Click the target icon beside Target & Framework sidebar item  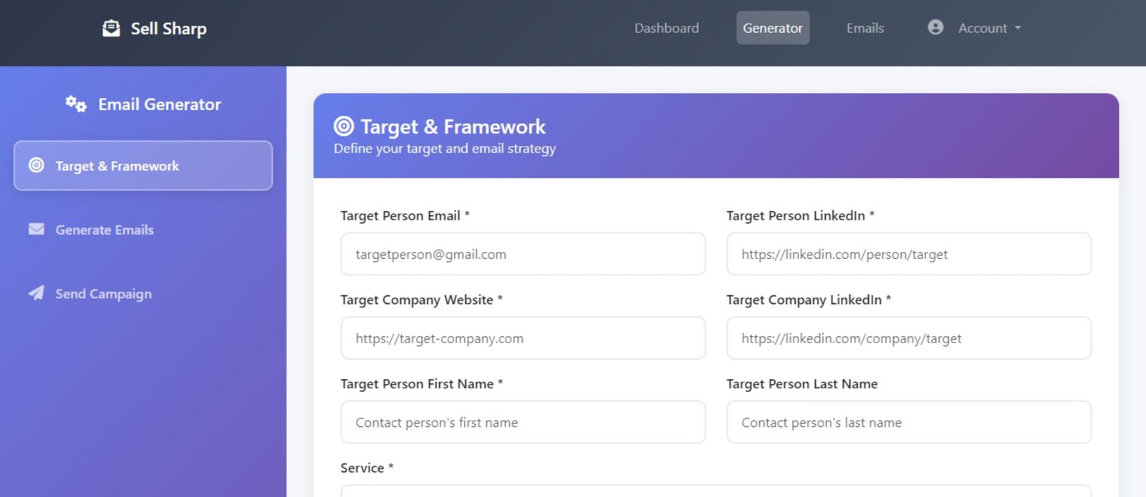click(37, 165)
